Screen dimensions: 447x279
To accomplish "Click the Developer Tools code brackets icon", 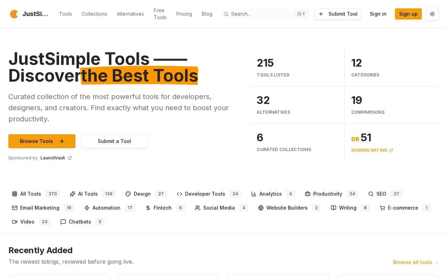I will tap(180, 194).
